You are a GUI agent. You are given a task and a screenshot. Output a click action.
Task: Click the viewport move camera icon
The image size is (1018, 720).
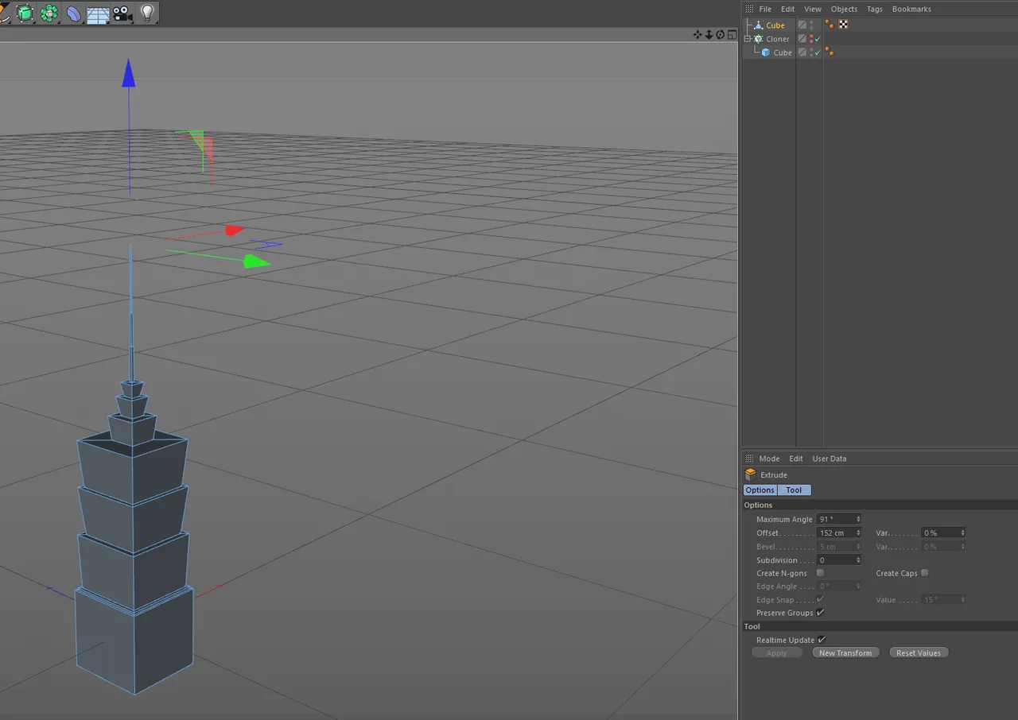click(x=697, y=34)
